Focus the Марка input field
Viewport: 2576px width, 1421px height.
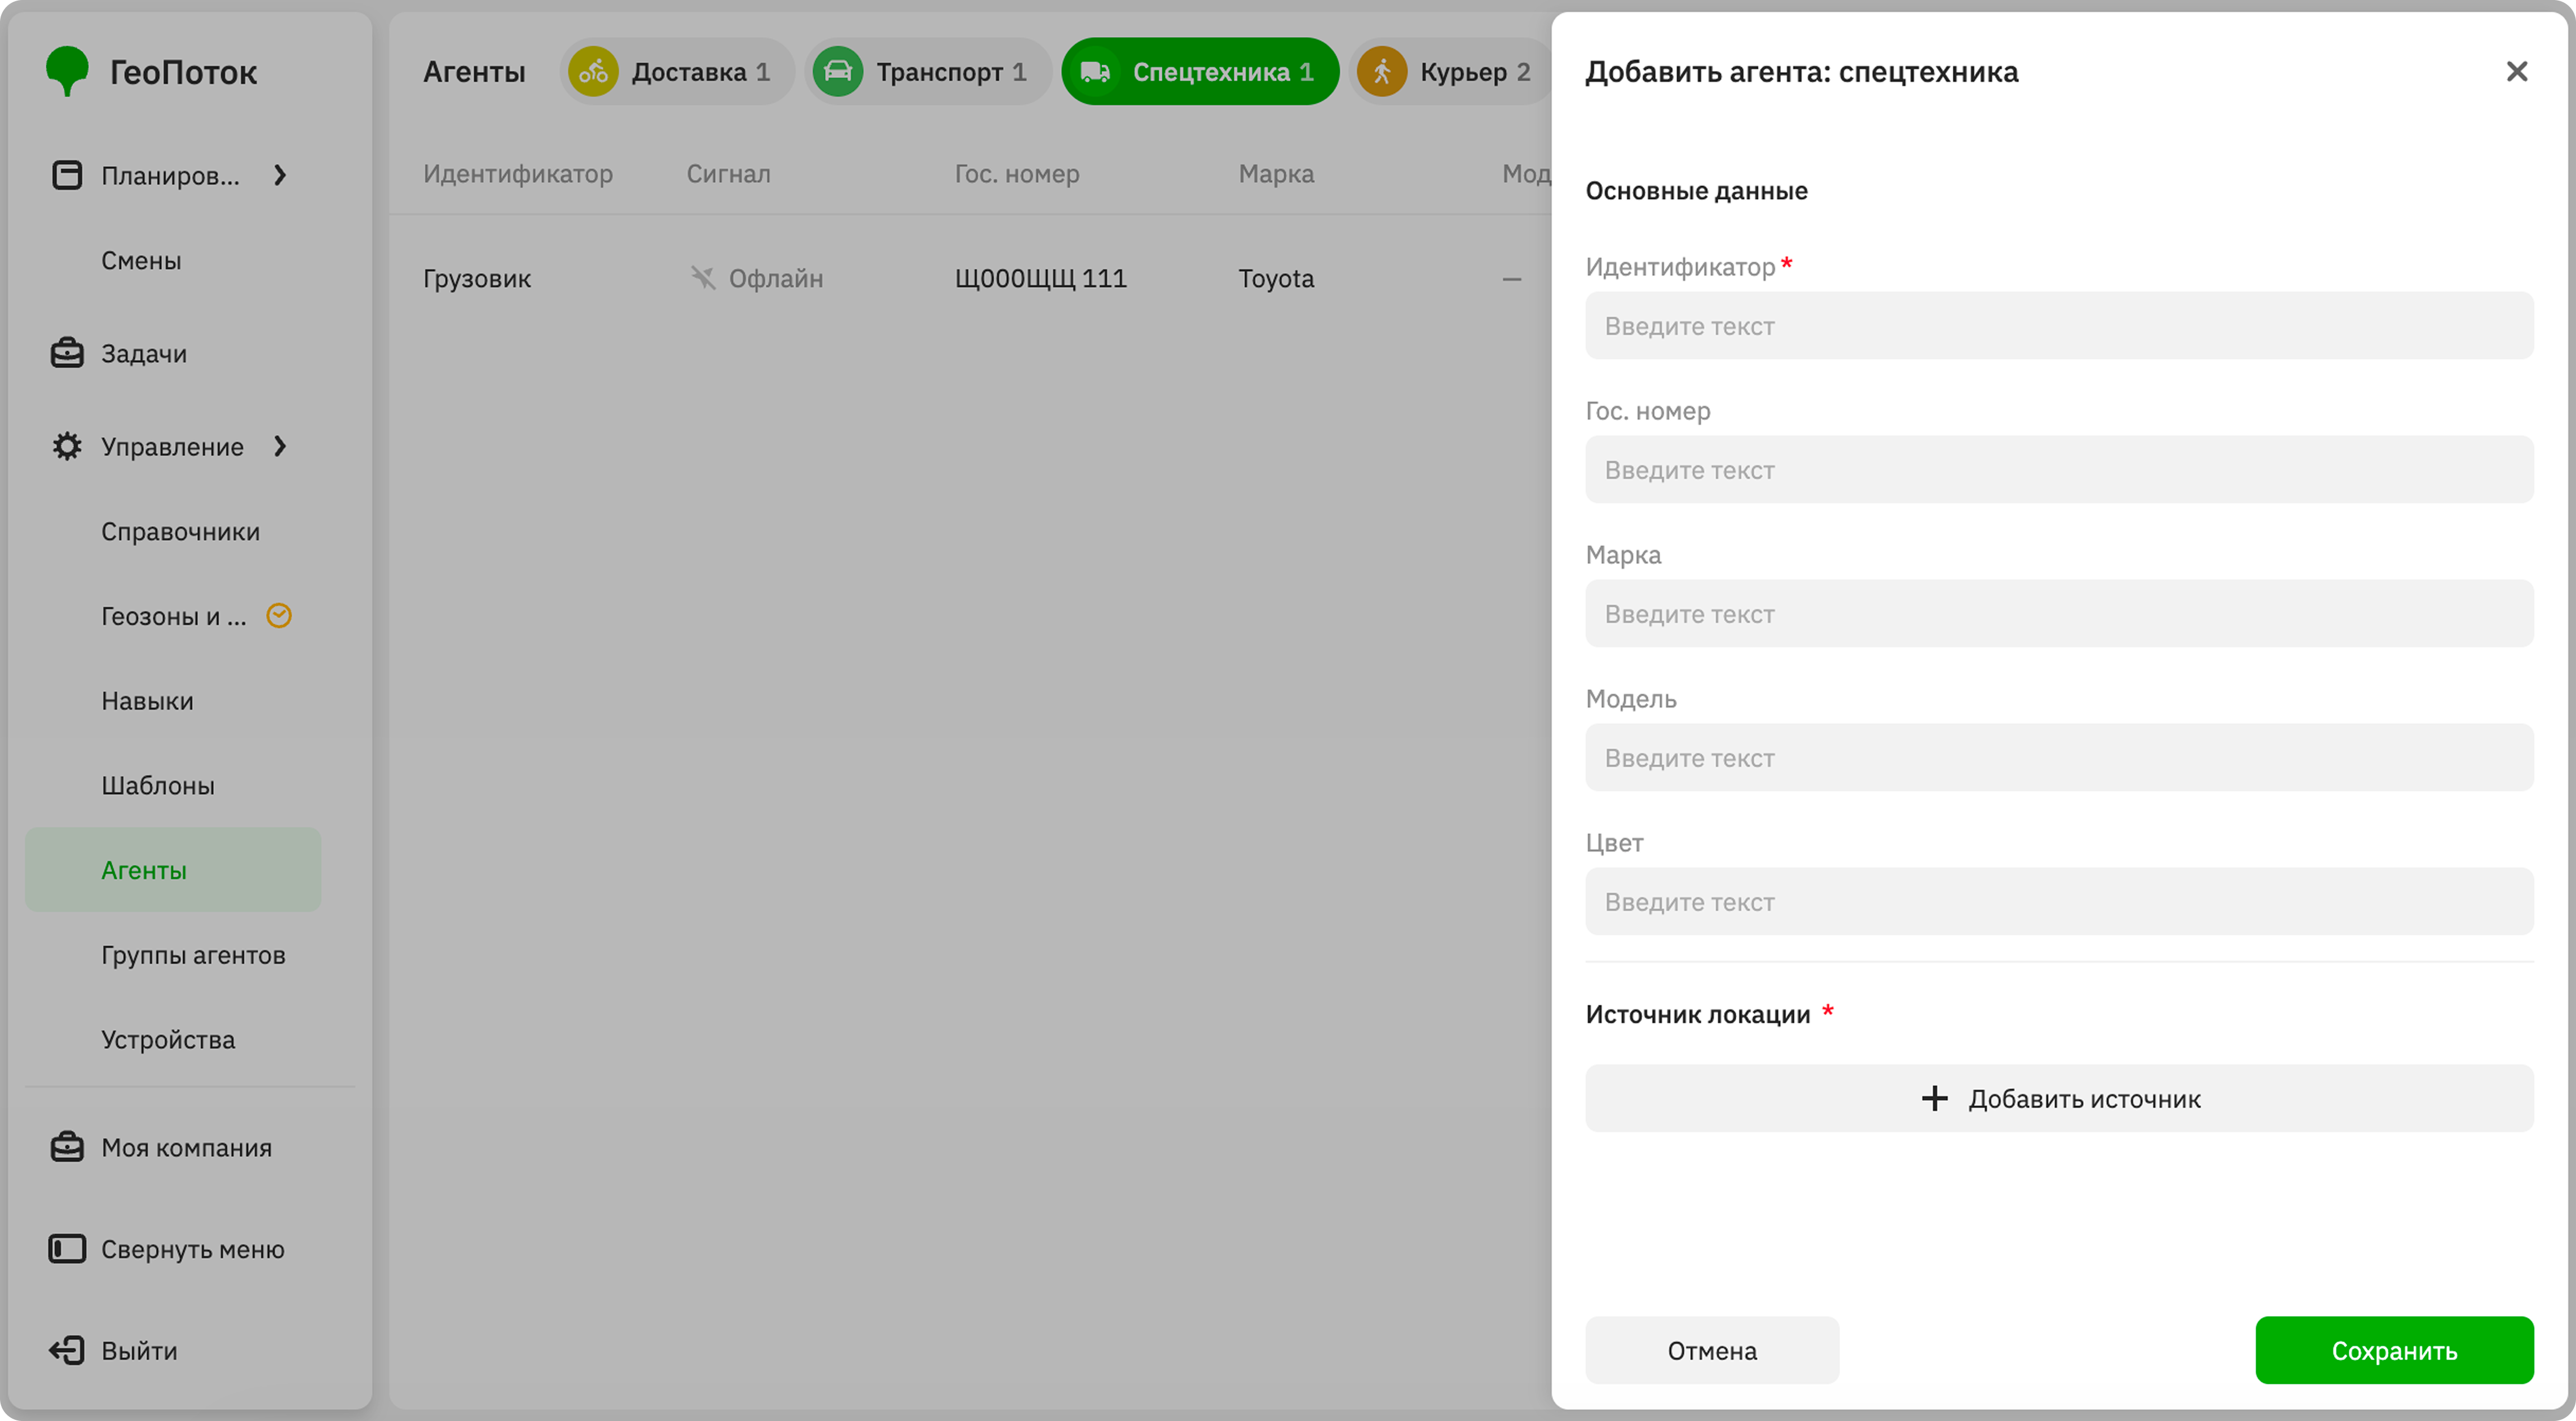[2059, 613]
